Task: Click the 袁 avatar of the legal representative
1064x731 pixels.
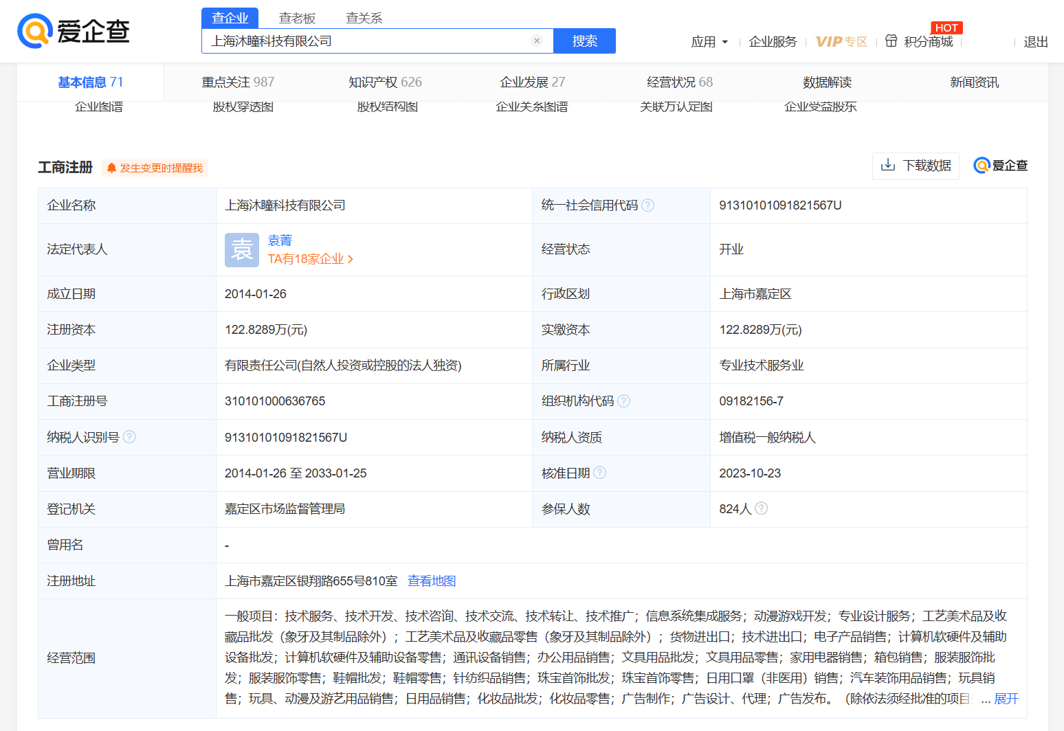Action: click(x=242, y=249)
